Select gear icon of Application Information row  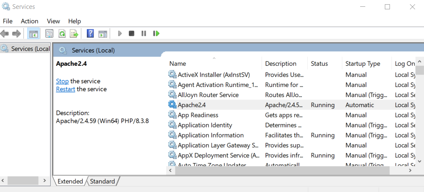(x=172, y=135)
